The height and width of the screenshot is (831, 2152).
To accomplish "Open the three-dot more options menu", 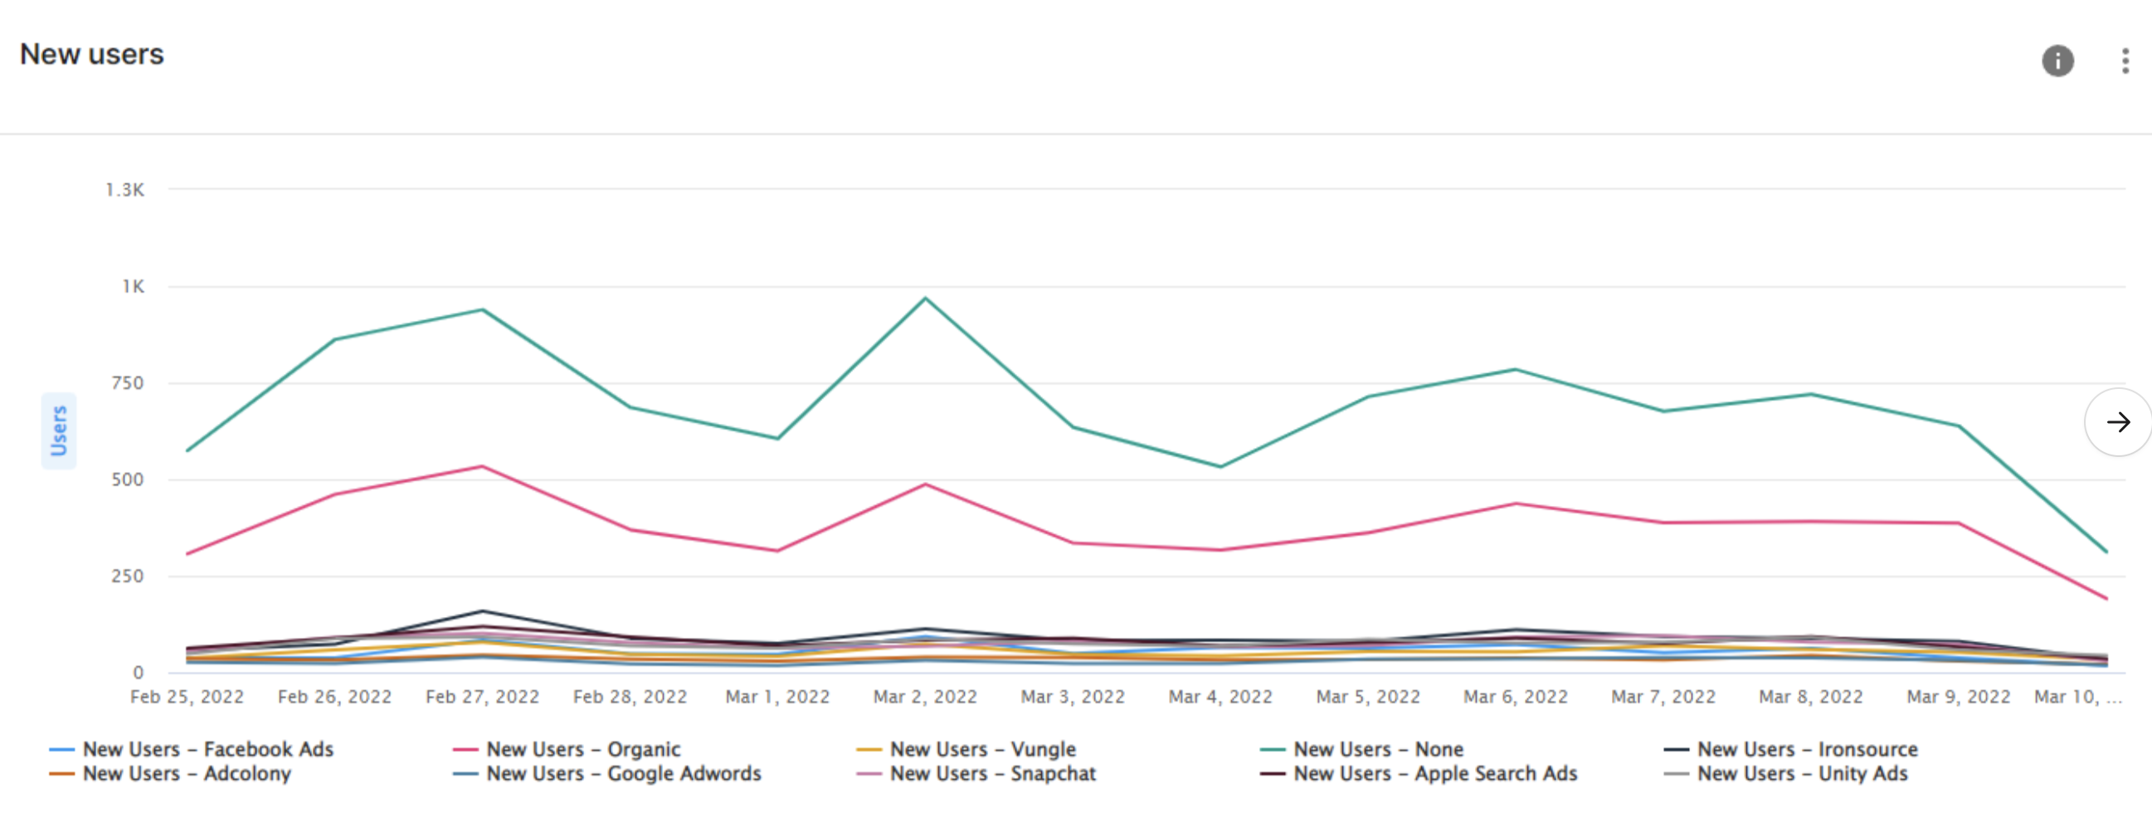I will [2125, 61].
